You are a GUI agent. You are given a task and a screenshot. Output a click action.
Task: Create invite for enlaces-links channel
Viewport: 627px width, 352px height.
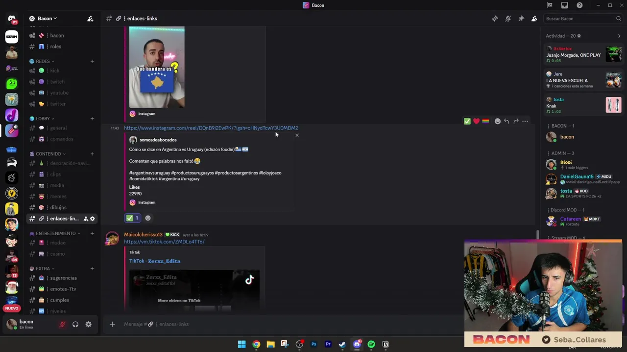(x=86, y=219)
